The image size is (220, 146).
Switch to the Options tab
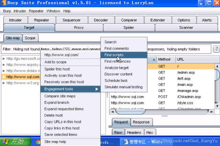pos(184,20)
